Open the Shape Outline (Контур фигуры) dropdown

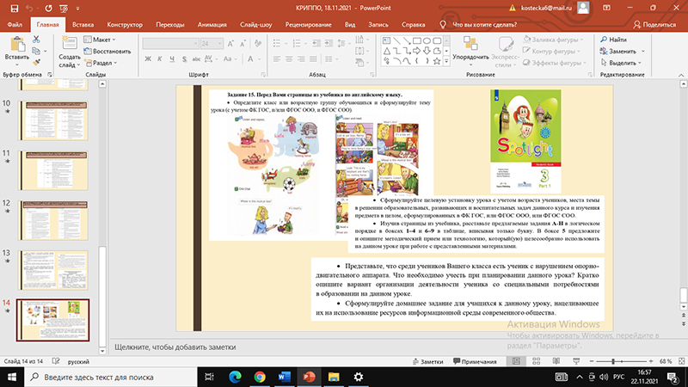point(552,52)
